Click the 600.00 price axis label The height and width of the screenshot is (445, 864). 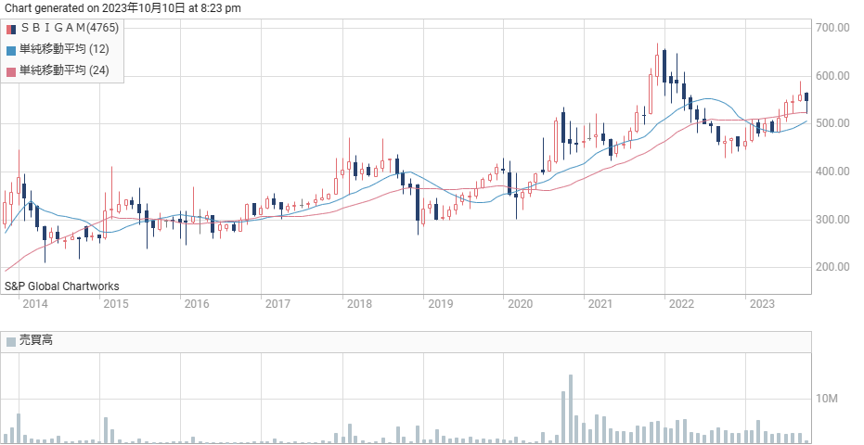pyautogui.click(x=832, y=75)
